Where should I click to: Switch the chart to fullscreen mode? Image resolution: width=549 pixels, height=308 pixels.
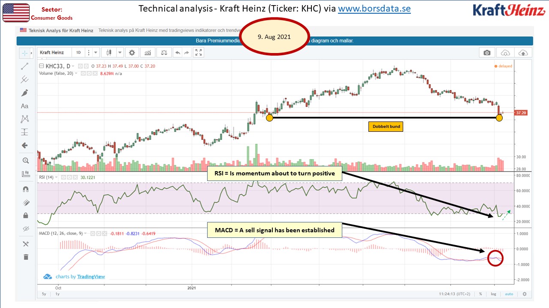pos(199,53)
